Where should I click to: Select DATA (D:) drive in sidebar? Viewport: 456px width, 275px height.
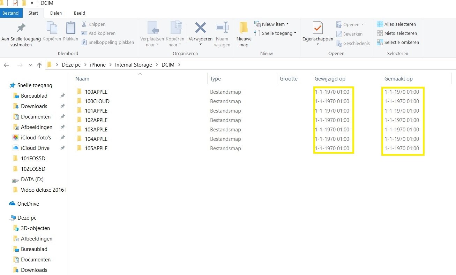(32, 179)
